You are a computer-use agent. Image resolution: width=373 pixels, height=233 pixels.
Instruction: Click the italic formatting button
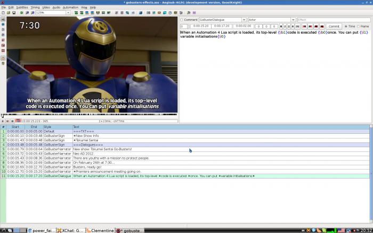coord(285,26)
